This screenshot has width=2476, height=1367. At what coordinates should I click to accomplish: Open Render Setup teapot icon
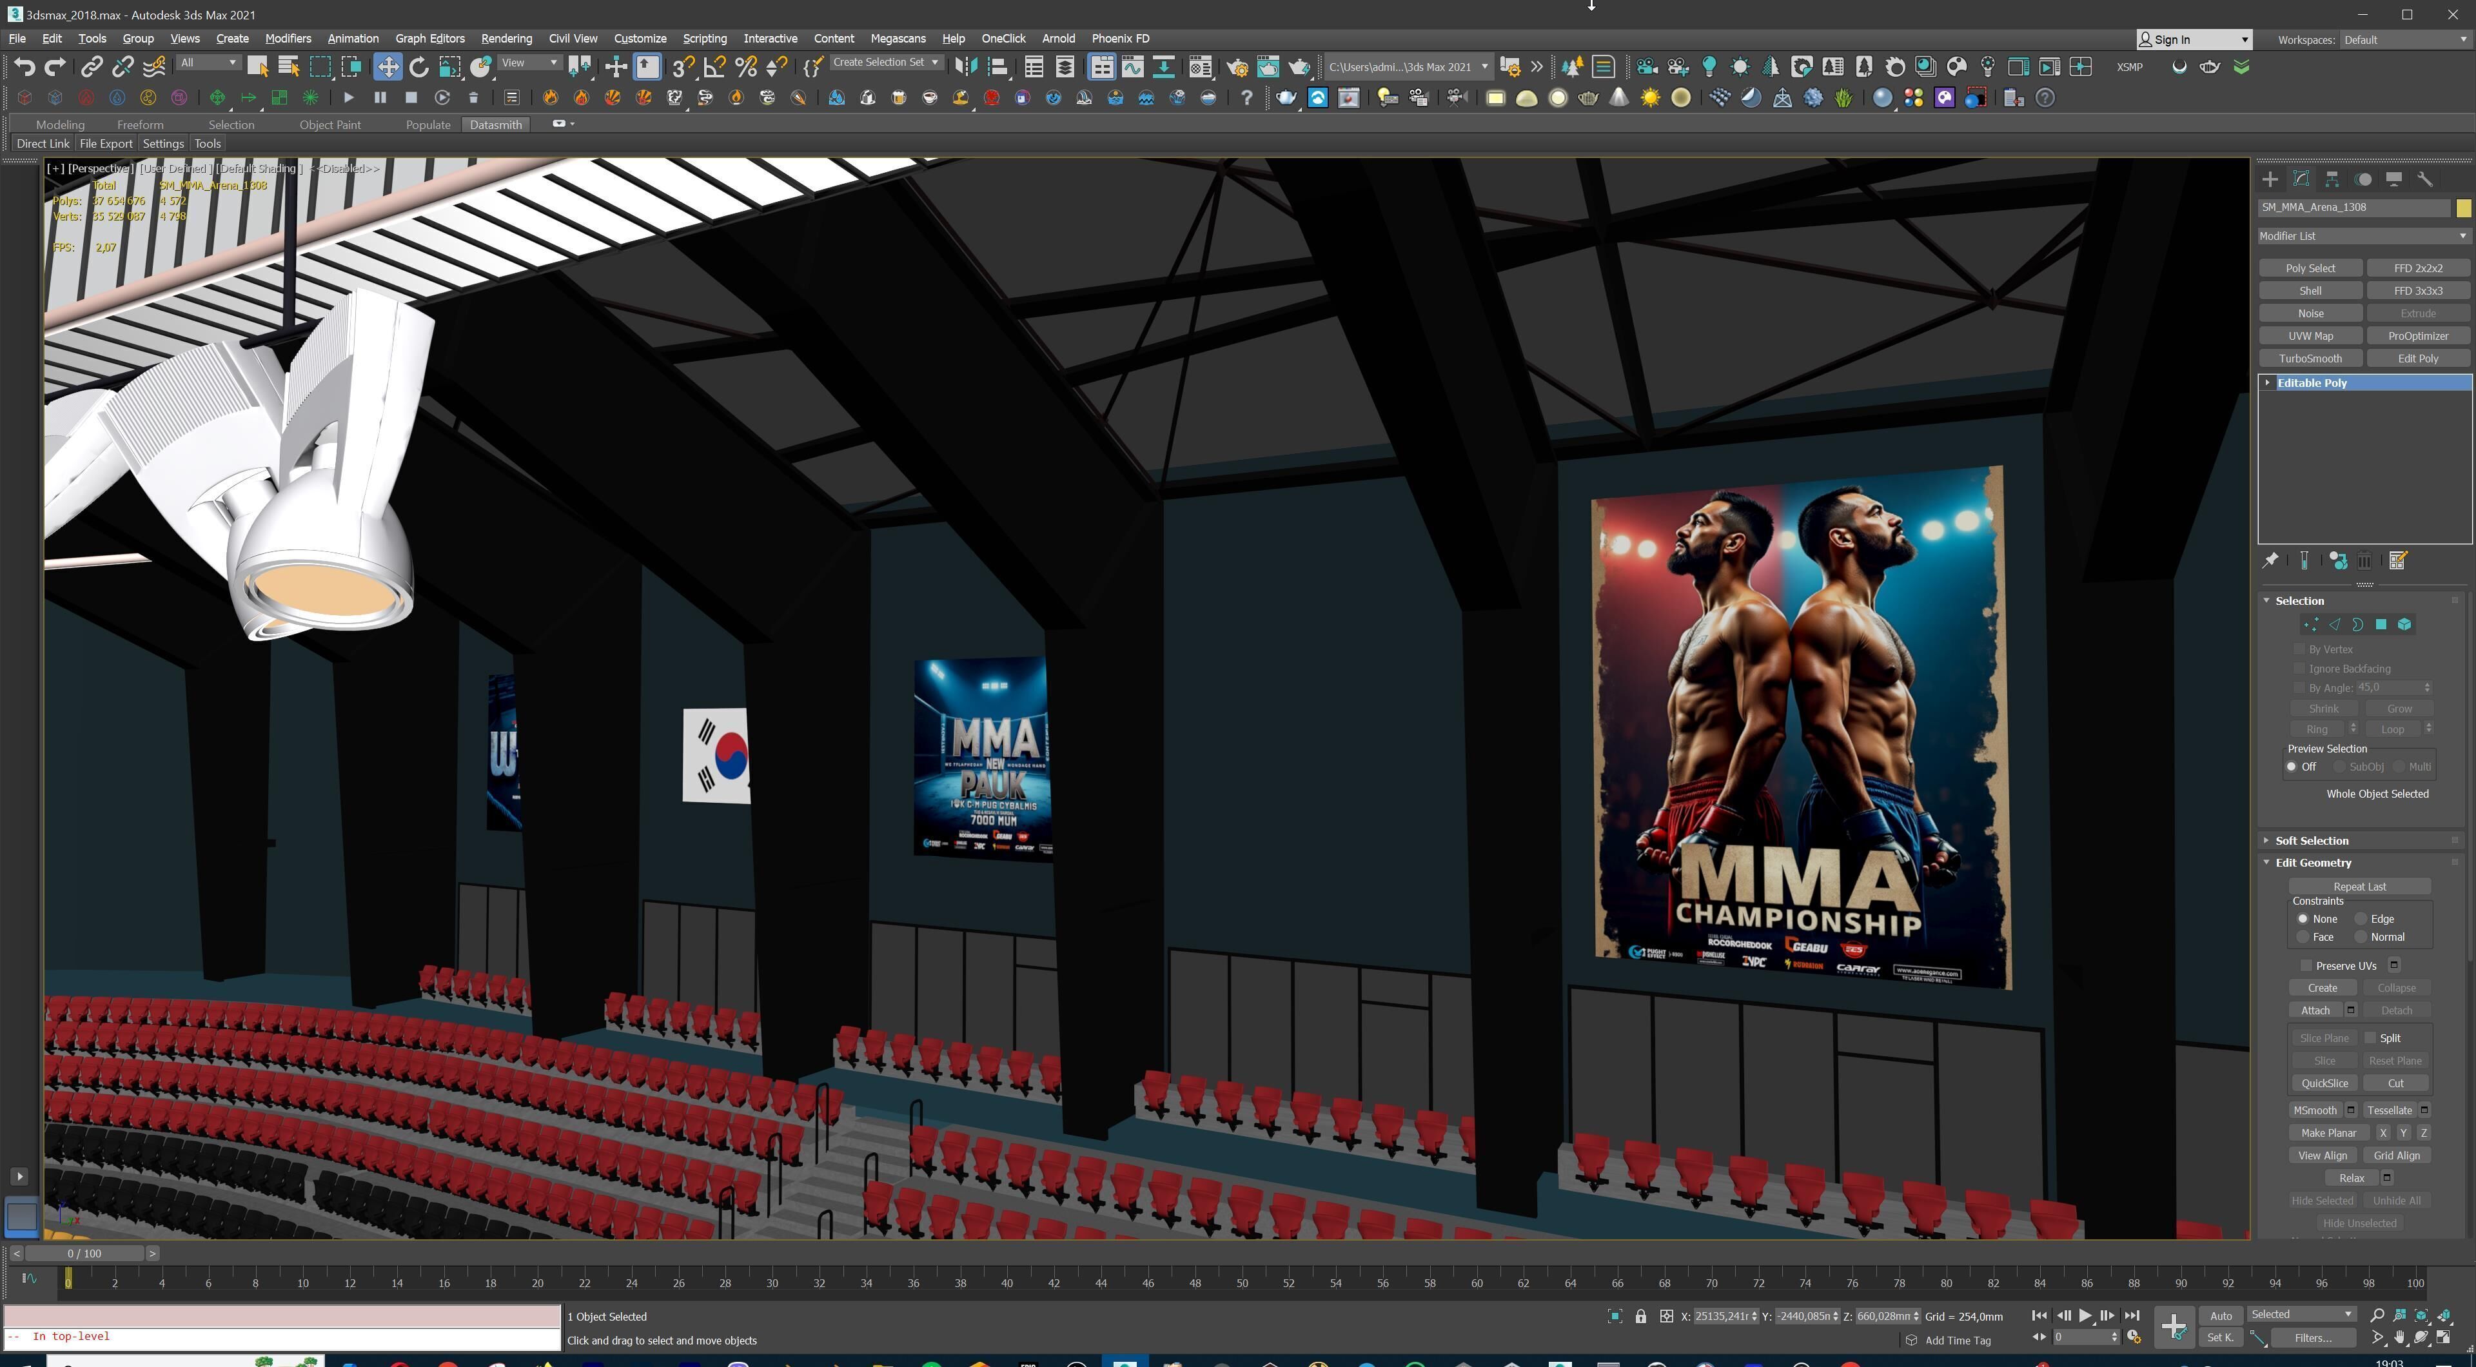click(x=1238, y=66)
